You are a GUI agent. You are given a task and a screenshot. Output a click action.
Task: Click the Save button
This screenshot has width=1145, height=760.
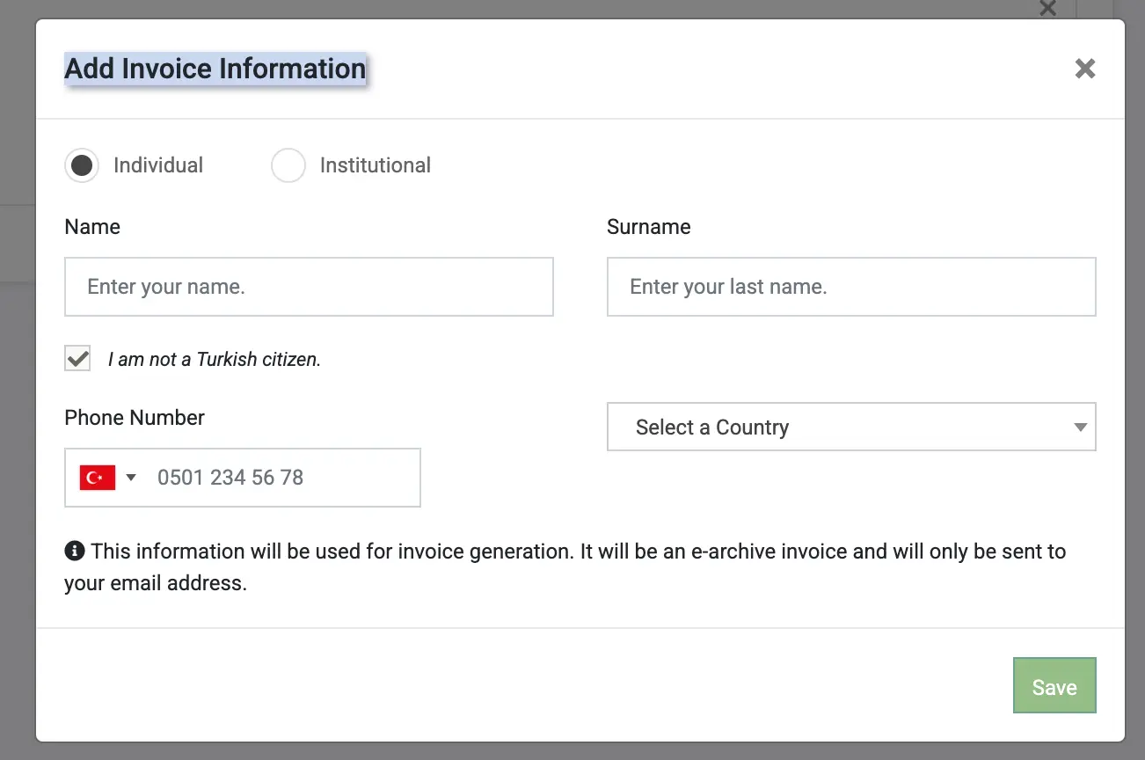coord(1054,685)
